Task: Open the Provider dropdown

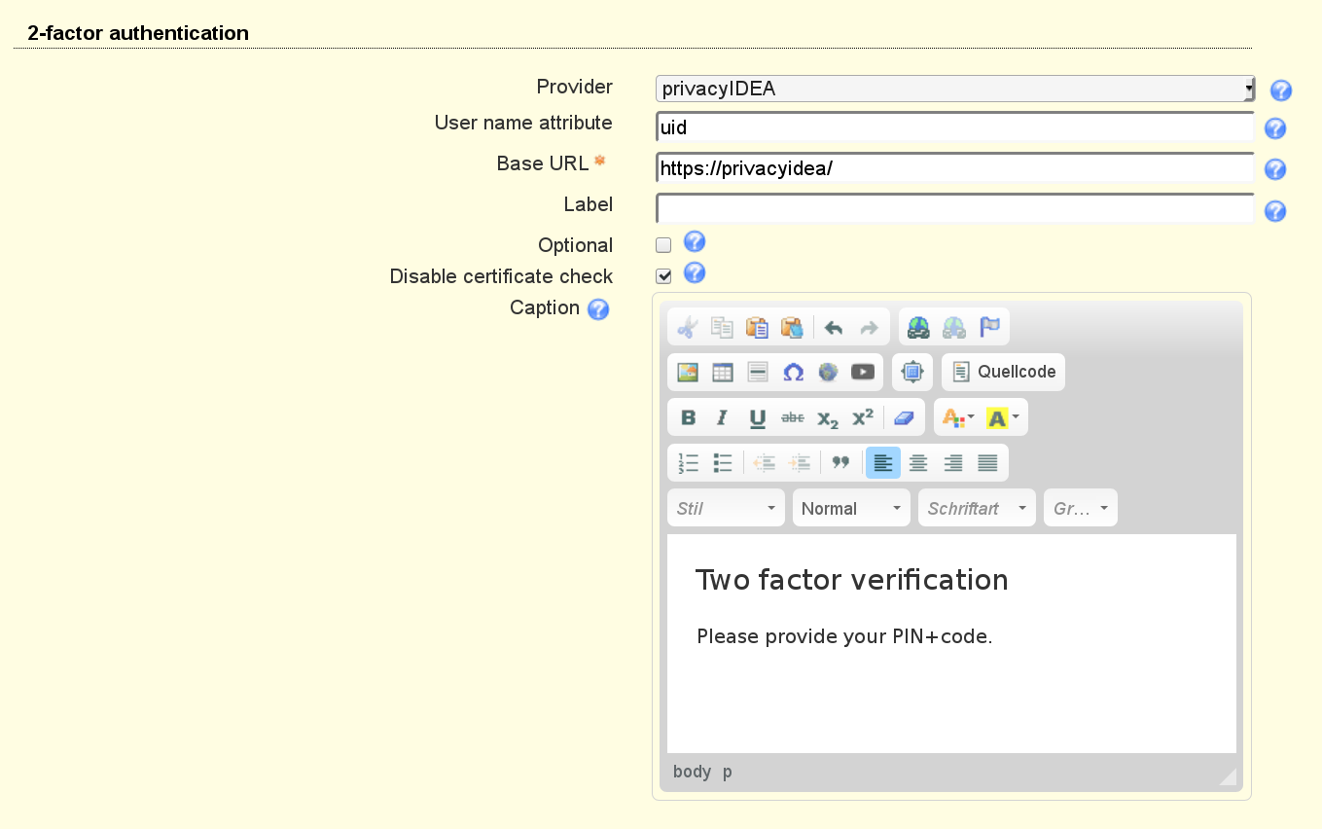Action: (954, 90)
